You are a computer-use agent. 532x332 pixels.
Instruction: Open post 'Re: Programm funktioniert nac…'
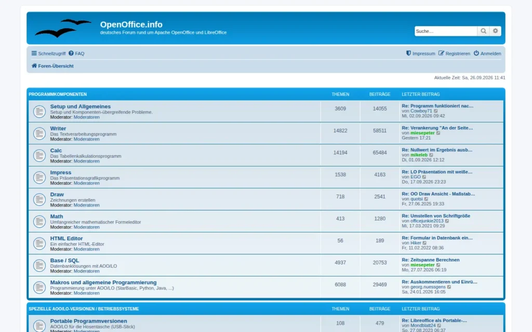coord(437,106)
